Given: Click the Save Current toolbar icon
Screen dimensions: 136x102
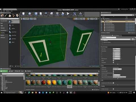Looking at the screenshot, I should point(23,14).
